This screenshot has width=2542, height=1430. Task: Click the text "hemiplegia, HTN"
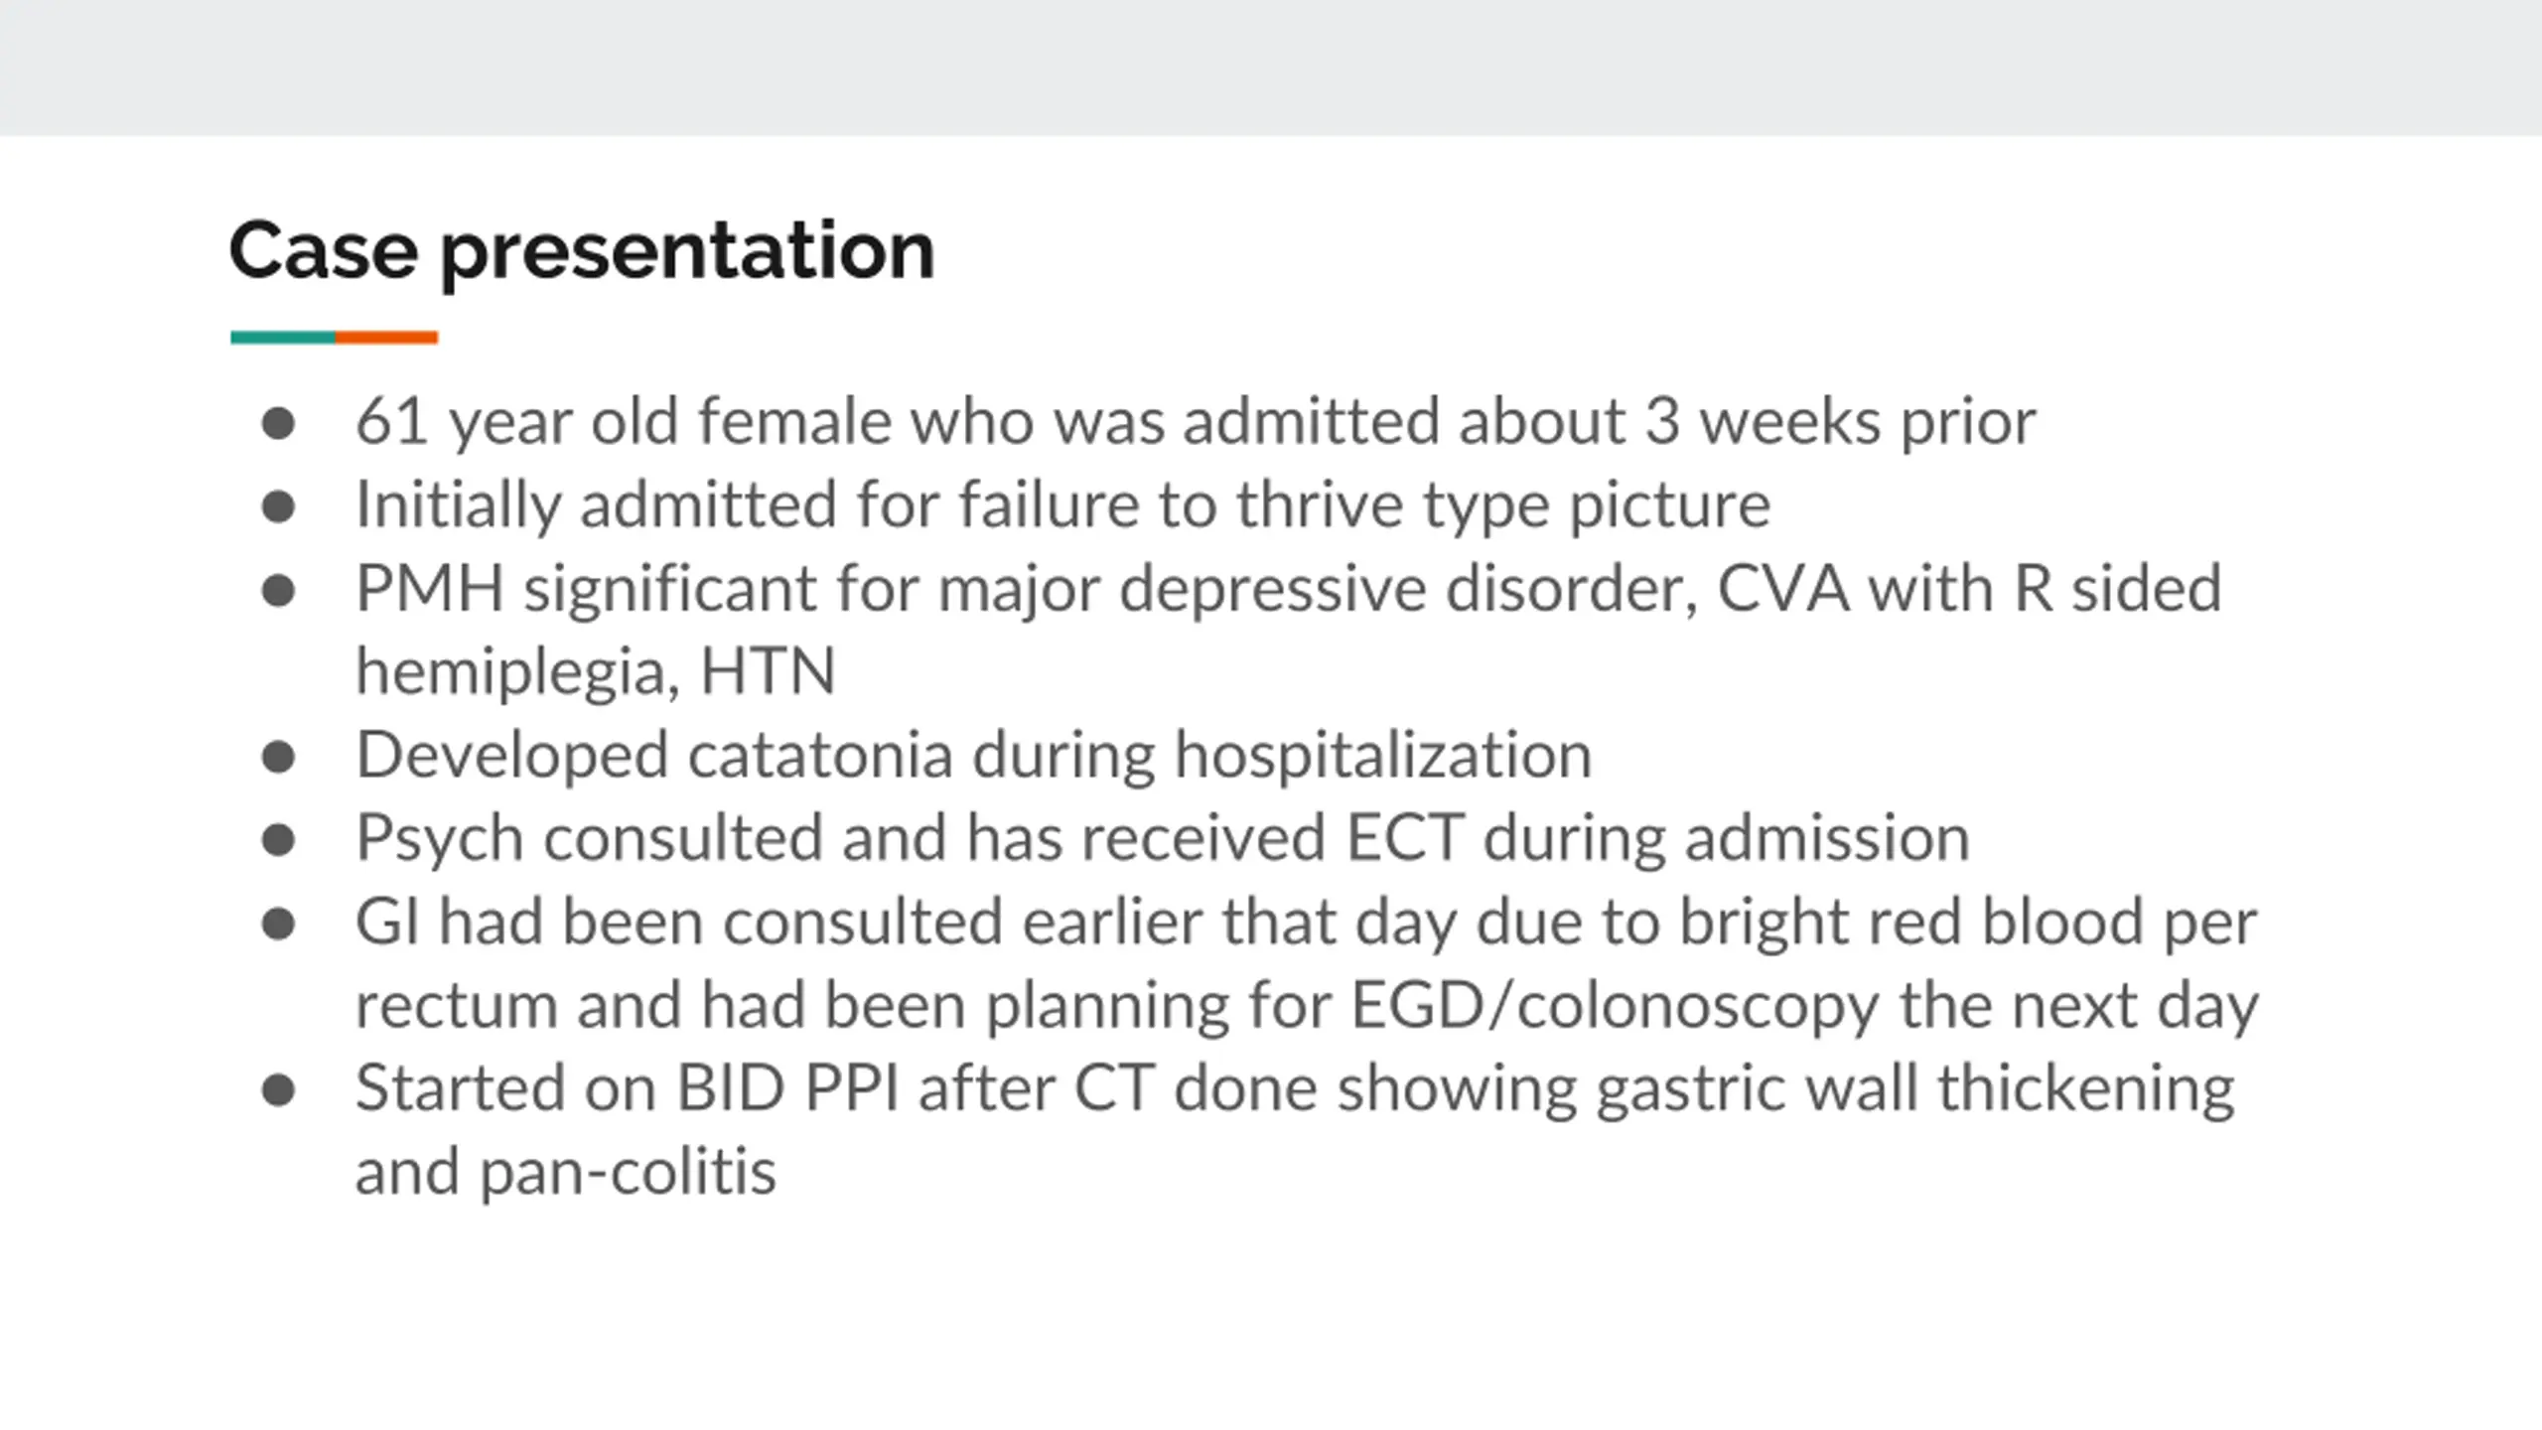596,672
